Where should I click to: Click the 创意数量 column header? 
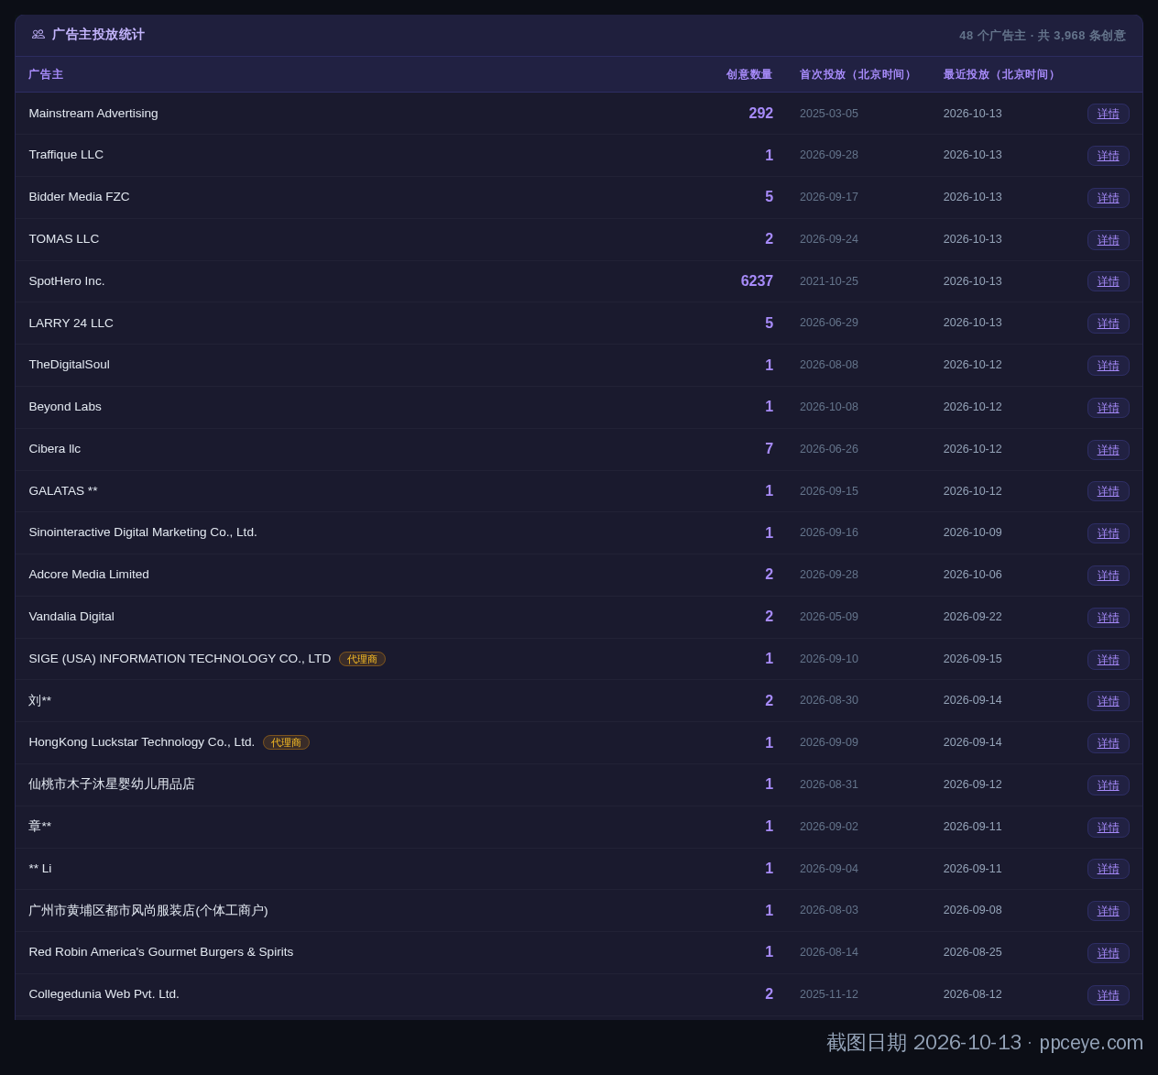pyautogui.click(x=749, y=74)
